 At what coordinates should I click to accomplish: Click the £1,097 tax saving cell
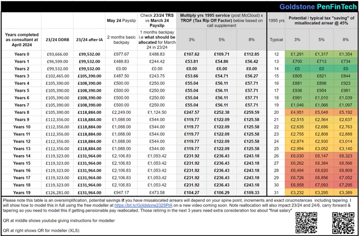point(346,105)
